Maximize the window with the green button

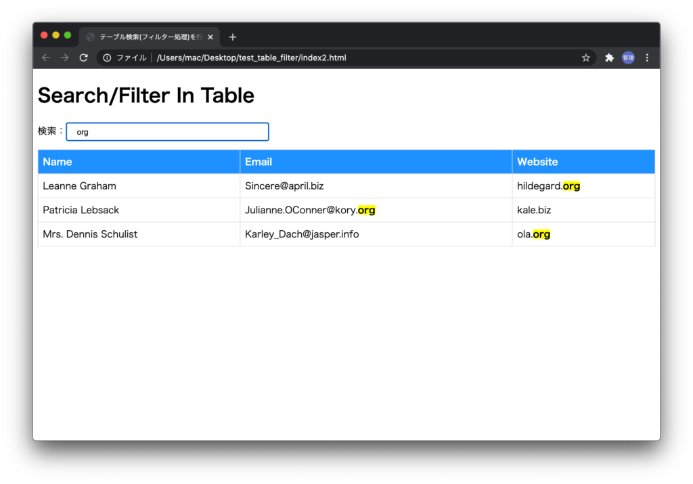point(68,35)
